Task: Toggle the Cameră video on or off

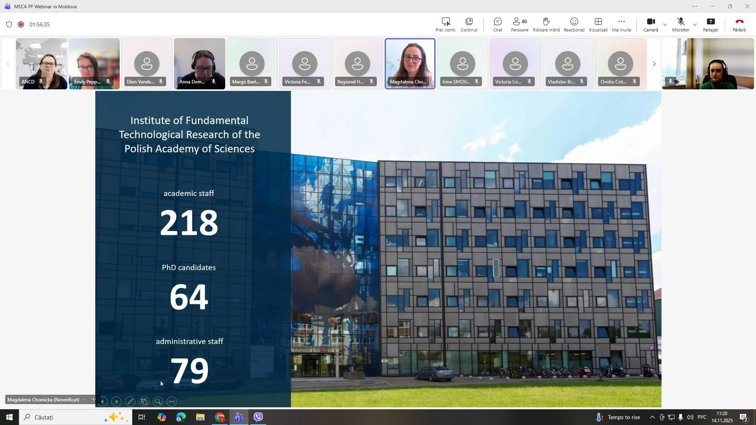Action: [650, 25]
